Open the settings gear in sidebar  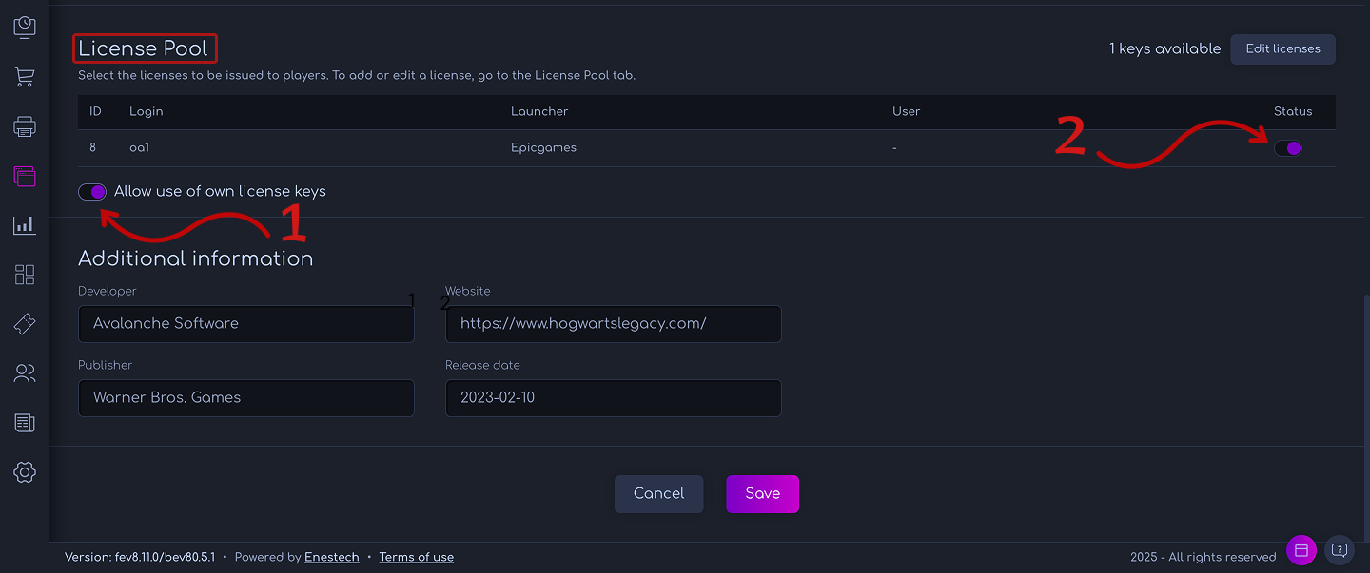[x=24, y=471]
